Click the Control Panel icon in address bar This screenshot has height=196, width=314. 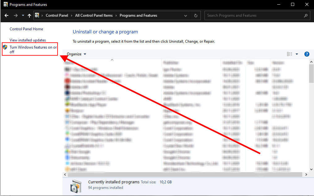tap(37, 15)
